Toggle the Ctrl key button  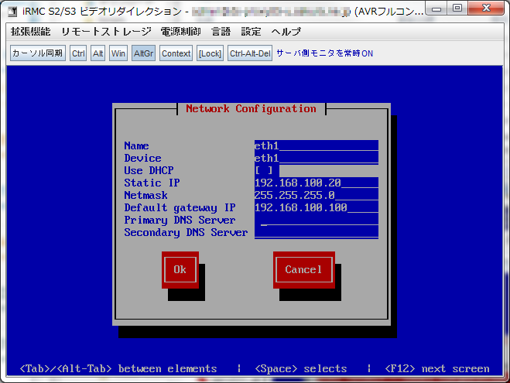tap(78, 53)
